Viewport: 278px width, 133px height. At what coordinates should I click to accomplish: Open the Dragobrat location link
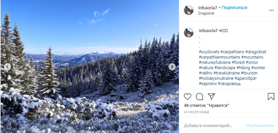pyautogui.click(x=206, y=14)
